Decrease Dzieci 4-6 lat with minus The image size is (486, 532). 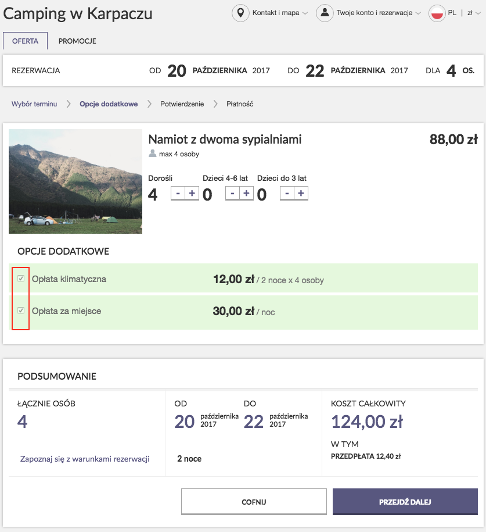click(x=232, y=194)
